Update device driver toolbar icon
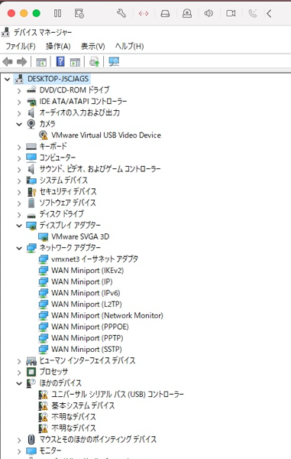The height and width of the screenshot is (459, 291). [x=94, y=62]
